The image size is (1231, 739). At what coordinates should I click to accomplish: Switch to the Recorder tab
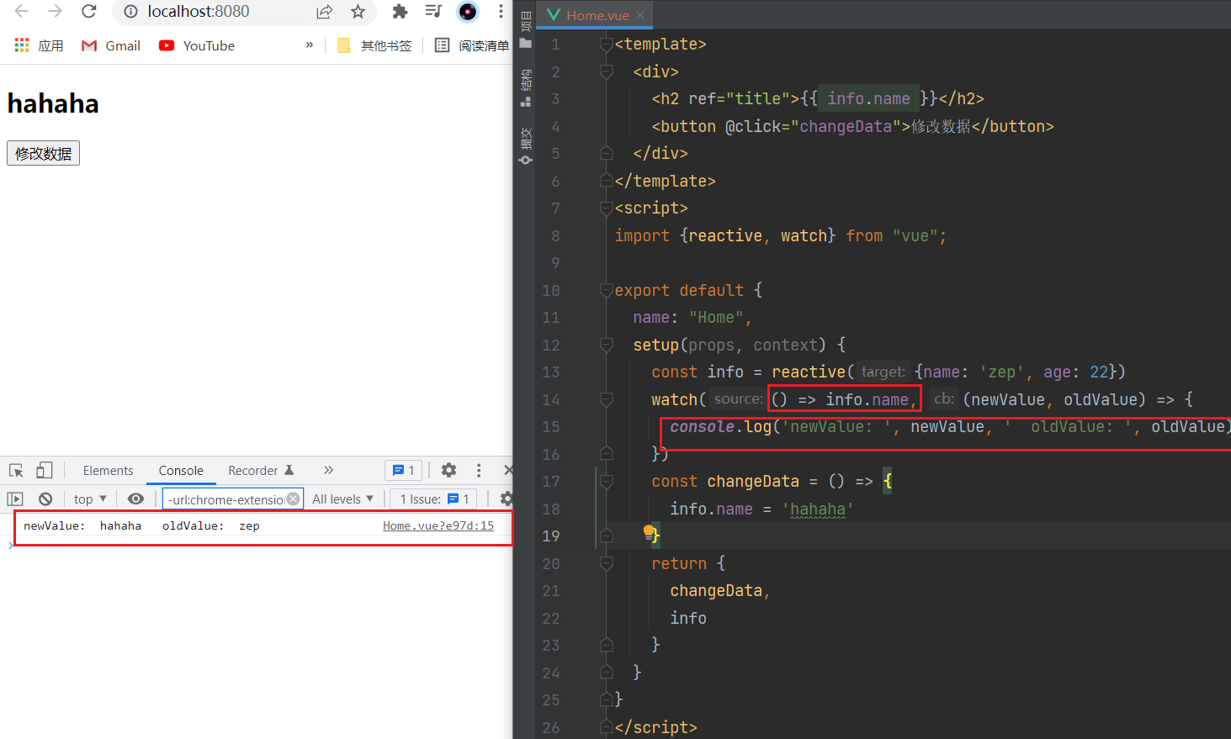tap(261, 470)
